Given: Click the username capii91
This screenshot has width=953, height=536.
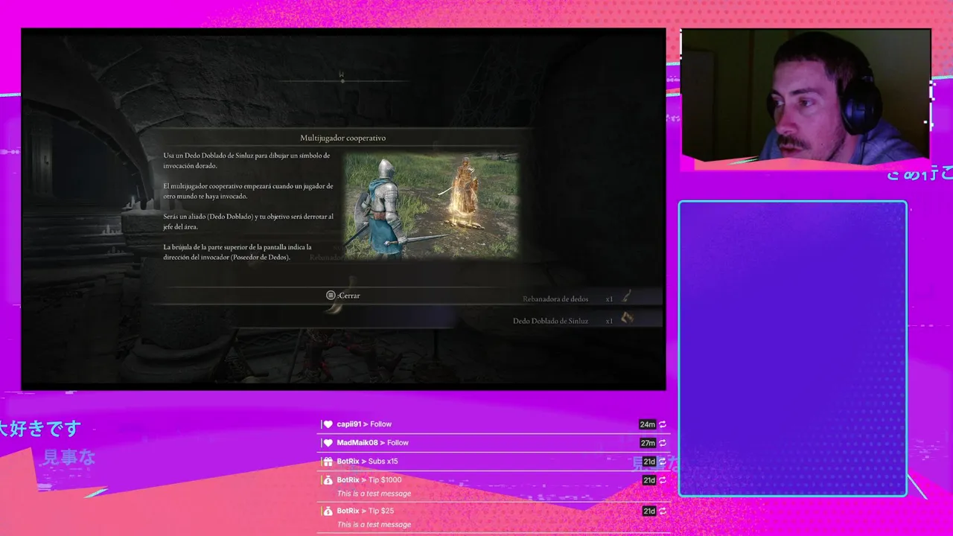Looking at the screenshot, I should point(348,424).
